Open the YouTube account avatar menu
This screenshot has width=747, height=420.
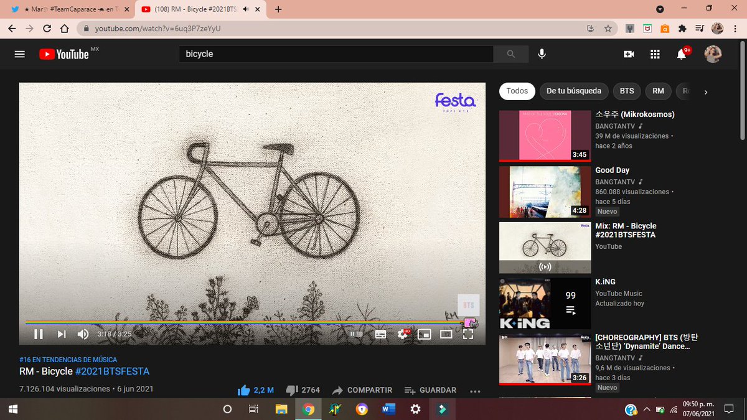[x=713, y=54]
